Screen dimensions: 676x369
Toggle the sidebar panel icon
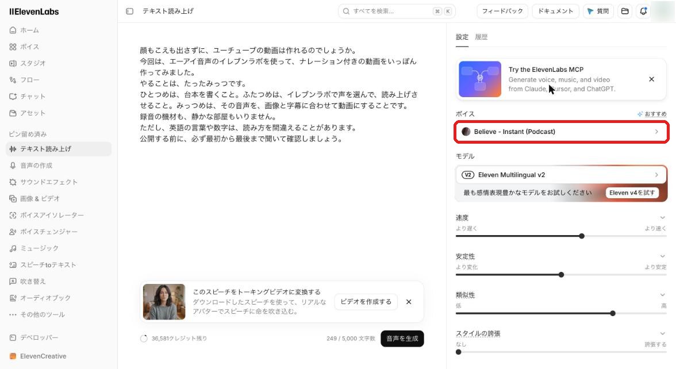pos(130,11)
